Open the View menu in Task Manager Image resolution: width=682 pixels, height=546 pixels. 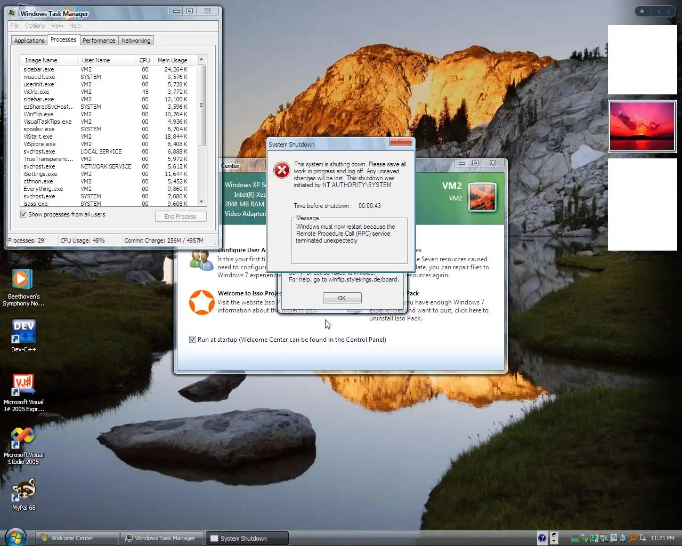[x=57, y=26]
